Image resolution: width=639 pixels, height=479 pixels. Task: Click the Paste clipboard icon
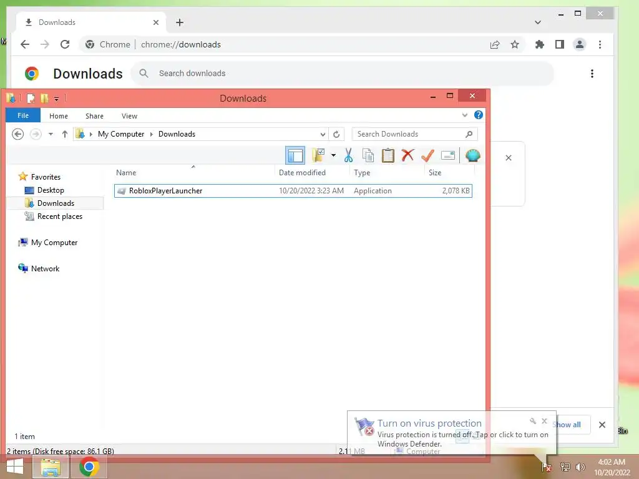click(388, 155)
